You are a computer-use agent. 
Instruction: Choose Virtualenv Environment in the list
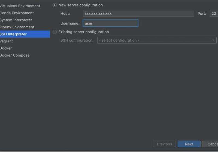tap(20, 6)
